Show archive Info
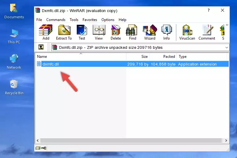This screenshot has height=158, width=237. click(166, 32)
